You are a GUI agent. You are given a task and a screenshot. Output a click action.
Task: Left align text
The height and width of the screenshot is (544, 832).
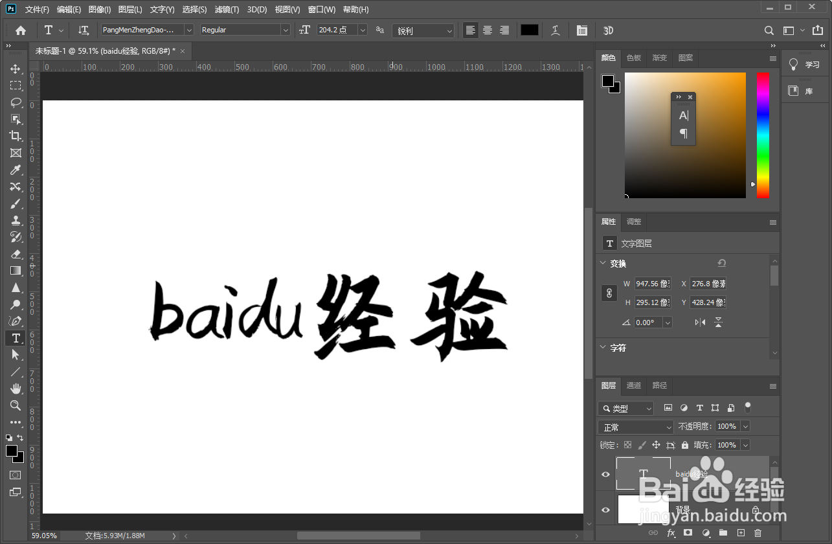pyautogui.click(x=471, y=30)
